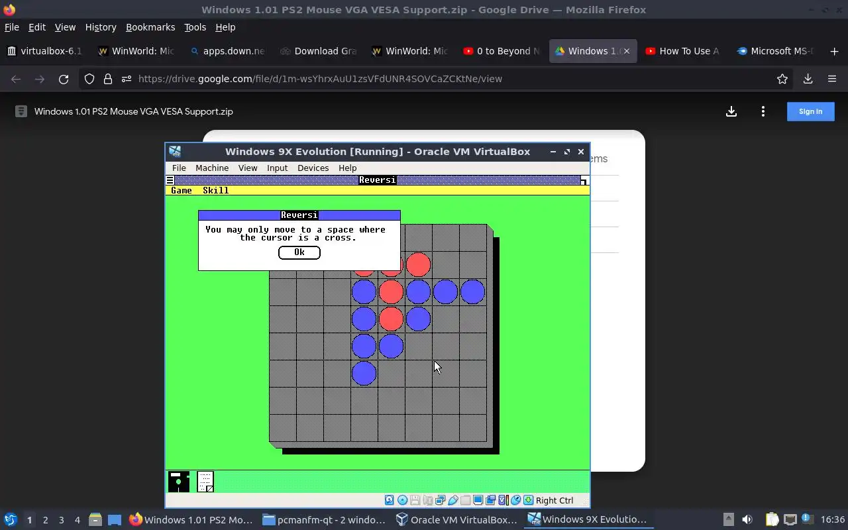Click the rightmost blue disc on board
848x530 pixels.
472,291
